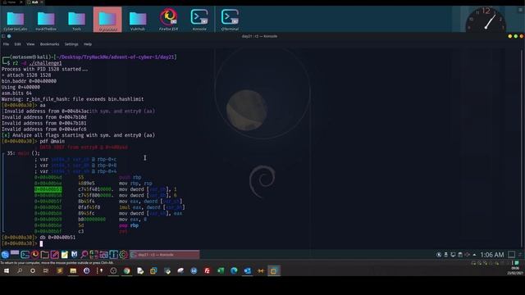Click the Konsole vertical scrollbar
Viewport: 525px width, 295px height.
[x=522, y=147]
